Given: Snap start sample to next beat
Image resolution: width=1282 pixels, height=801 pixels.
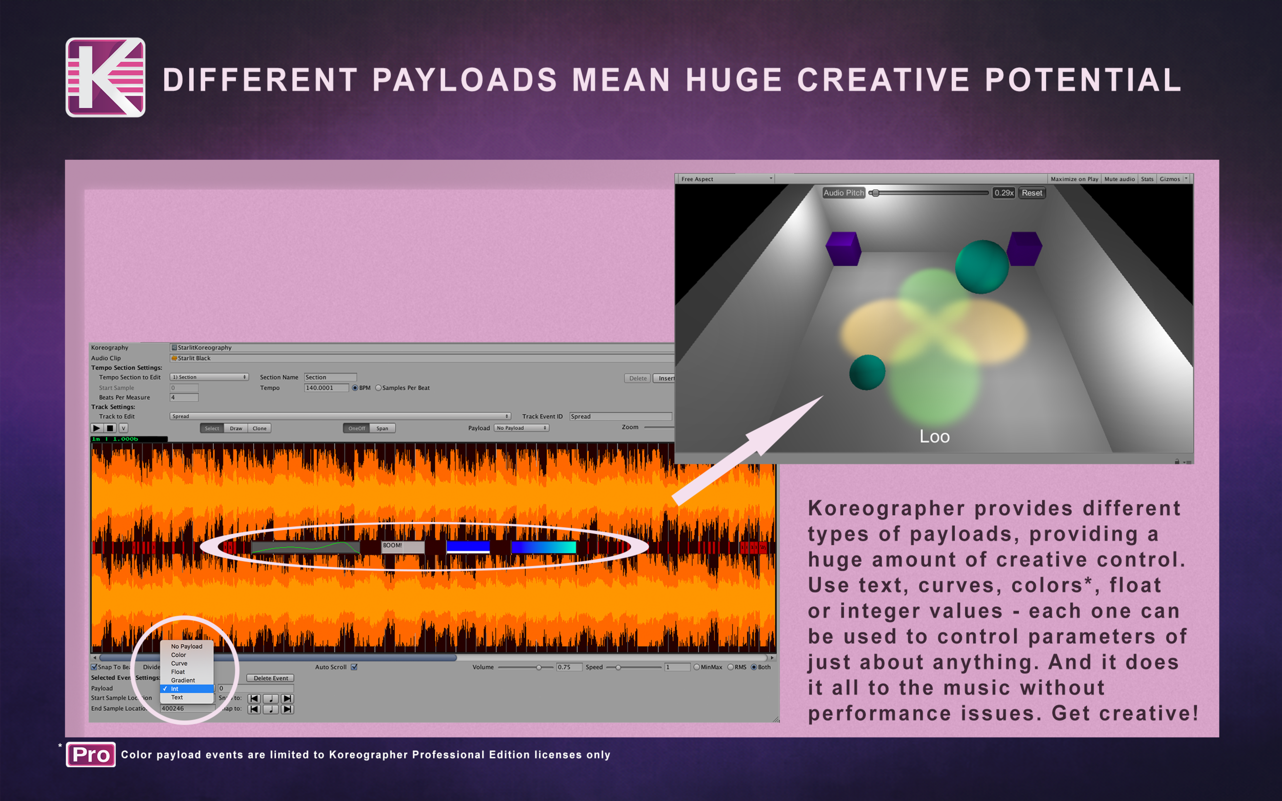Looking at the screenshot, I should (x=287, y=698).
